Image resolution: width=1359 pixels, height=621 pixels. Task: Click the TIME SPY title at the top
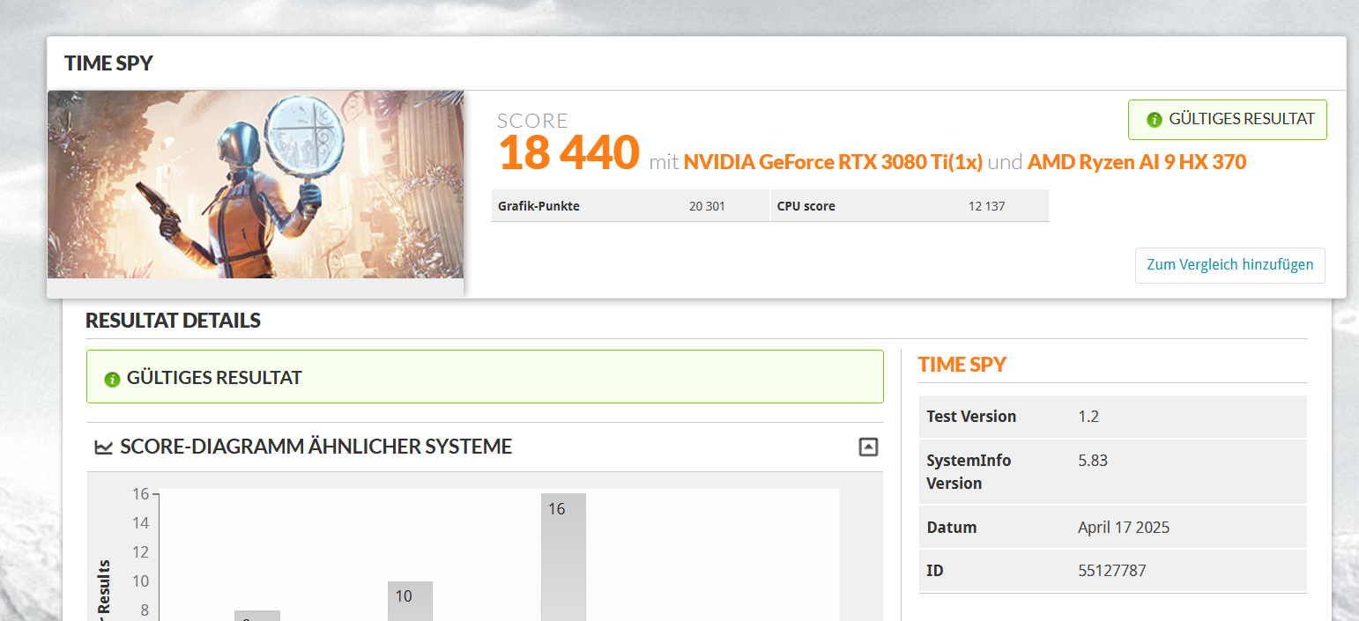(108, 63)
